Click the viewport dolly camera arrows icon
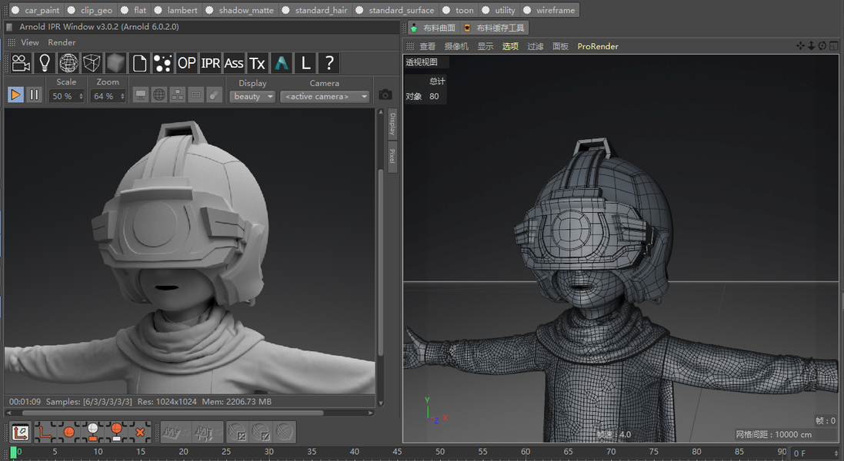 (x=811, y=45)
